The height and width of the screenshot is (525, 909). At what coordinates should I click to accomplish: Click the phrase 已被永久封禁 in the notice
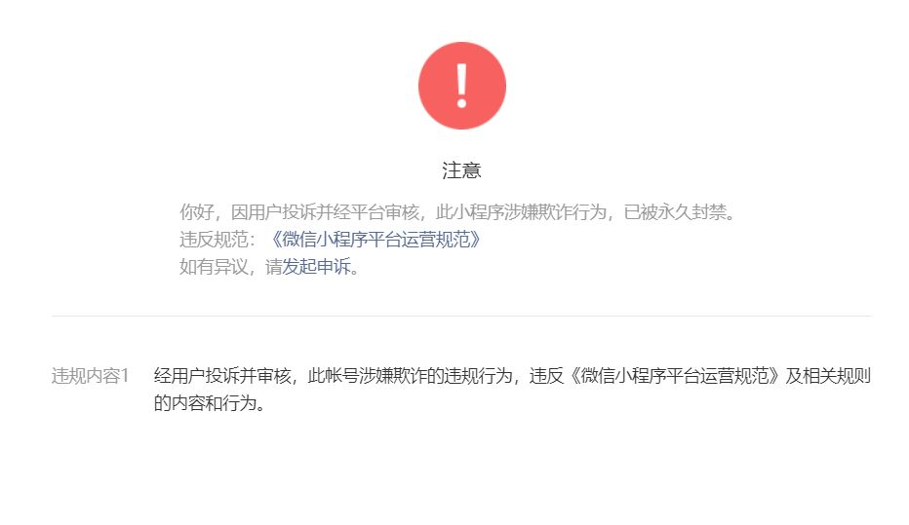[675, 212]
